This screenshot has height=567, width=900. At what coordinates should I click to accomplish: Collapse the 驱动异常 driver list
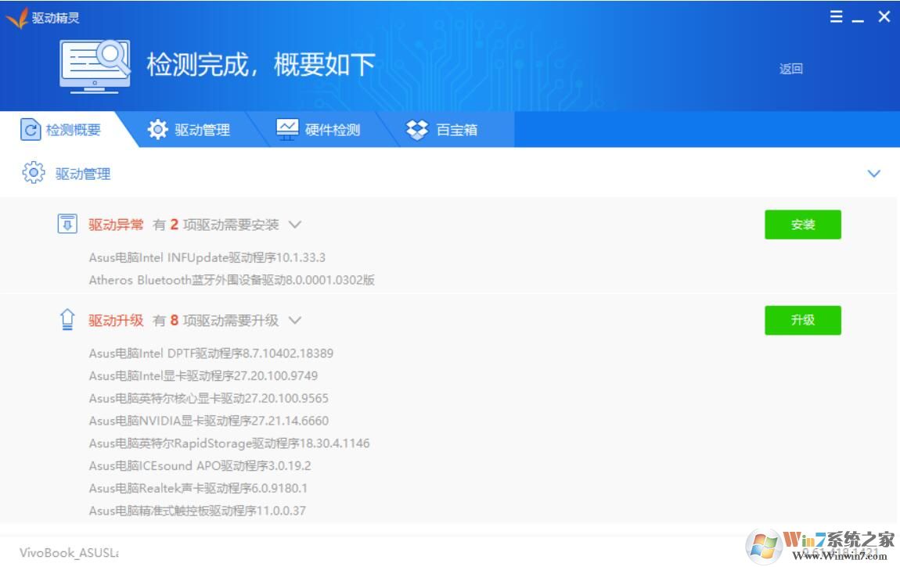(295, 224)
